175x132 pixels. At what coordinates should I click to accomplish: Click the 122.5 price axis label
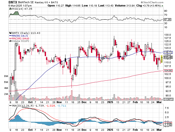pyautogui.click(x=167, y=45)
